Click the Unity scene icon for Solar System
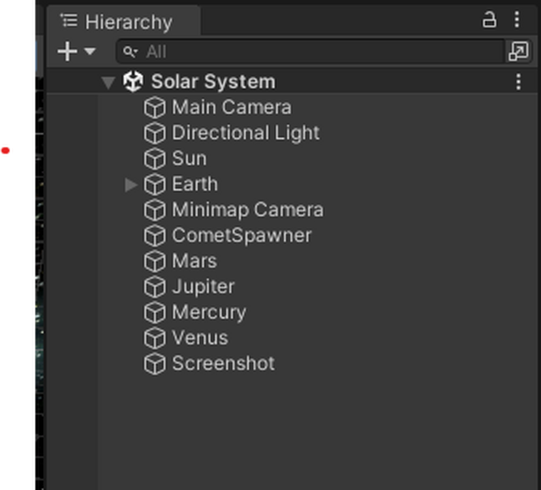Screen dimensions: 541x490 coord(133,82)
